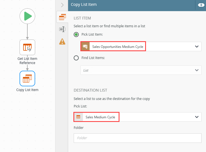The height and width of the screenshot is (152, 206).
Task: Click the list icon beside Sales Medium Cycle
Action: 78,117
